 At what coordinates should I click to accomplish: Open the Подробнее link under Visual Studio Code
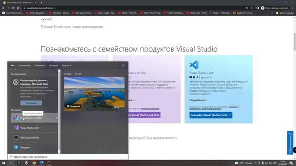(198, 100)
